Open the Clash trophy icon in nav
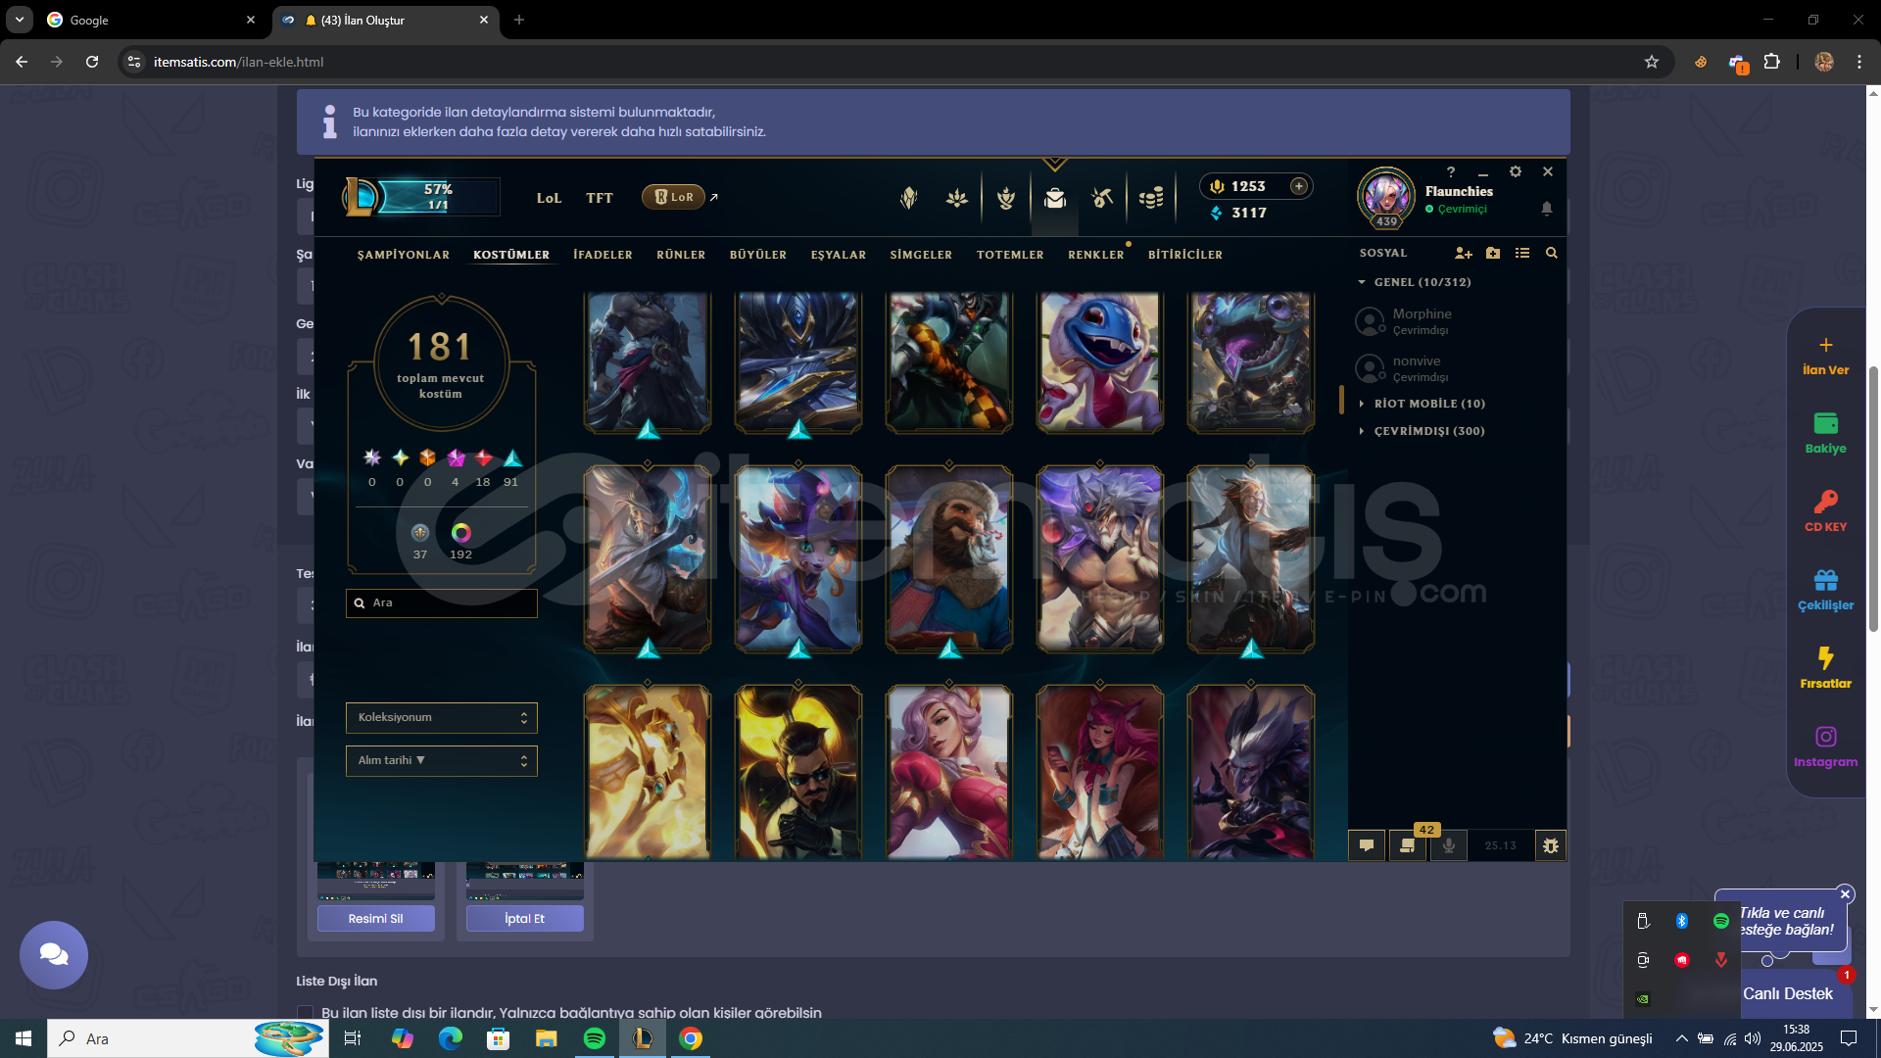 click(x=1006, y=198)
